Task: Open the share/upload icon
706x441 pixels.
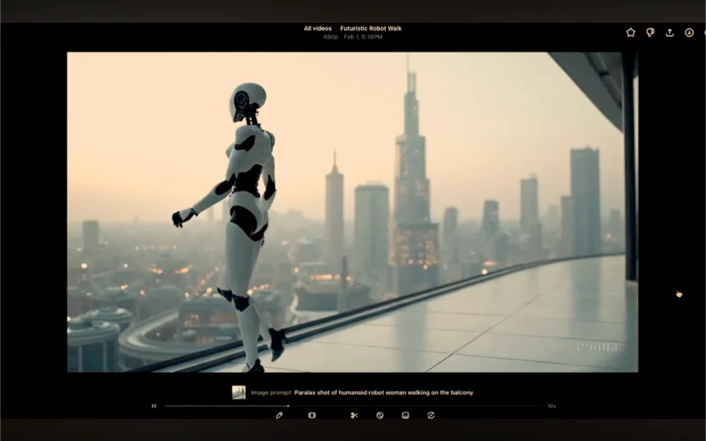Action: tap(669, 32)
